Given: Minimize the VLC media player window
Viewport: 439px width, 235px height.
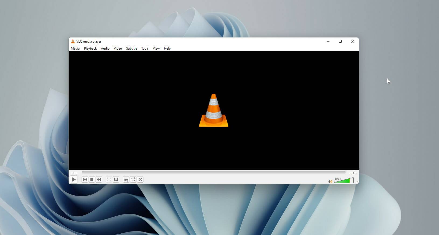Looking at the screenshot, I should (x=328, y=41).
